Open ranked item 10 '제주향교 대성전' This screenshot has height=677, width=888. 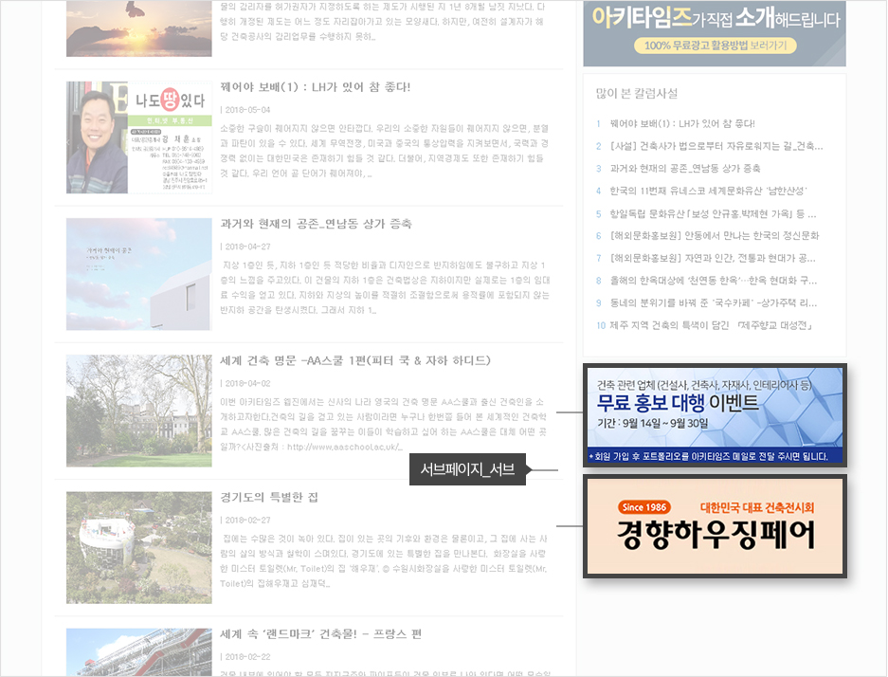711,325
